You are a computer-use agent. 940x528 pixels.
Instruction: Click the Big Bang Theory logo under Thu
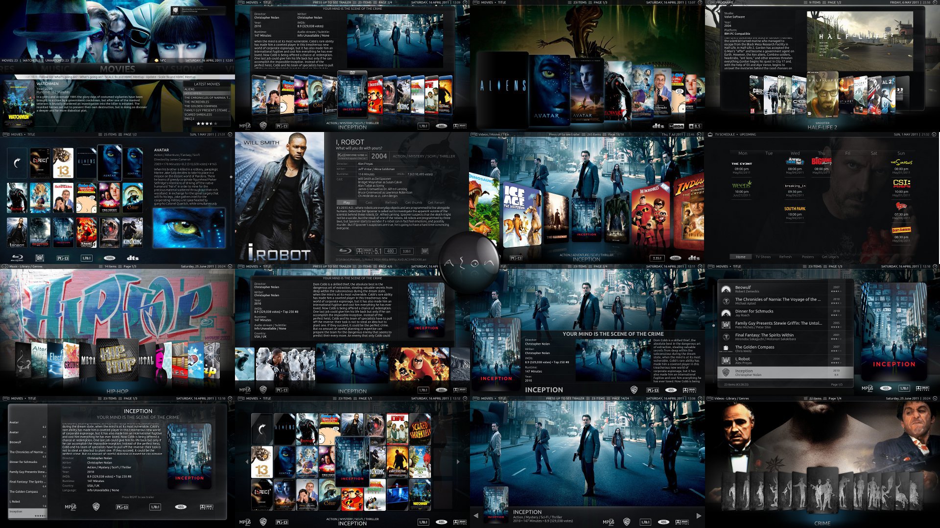point(821,161)
